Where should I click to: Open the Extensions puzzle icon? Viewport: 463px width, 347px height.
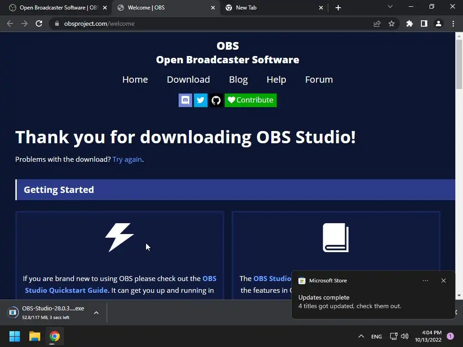410,23
